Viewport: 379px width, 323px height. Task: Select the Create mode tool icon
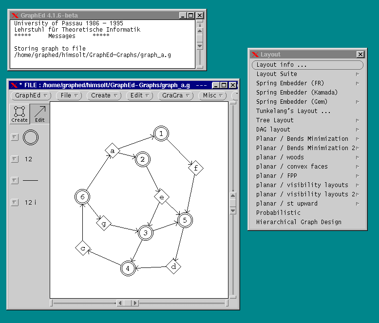19,114
